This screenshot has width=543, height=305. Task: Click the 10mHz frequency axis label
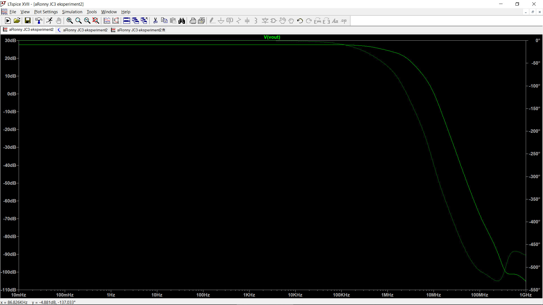click(19, 295)
